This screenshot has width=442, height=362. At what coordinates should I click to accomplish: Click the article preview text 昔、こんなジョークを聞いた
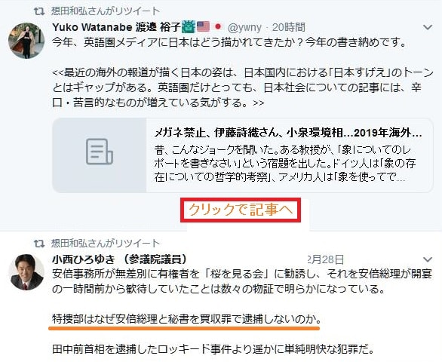click(x=285, y=163)
